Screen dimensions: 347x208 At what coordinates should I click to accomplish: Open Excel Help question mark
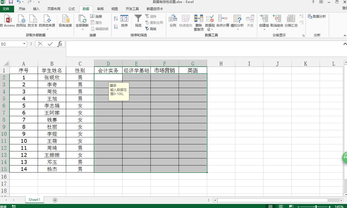[313, 2]
